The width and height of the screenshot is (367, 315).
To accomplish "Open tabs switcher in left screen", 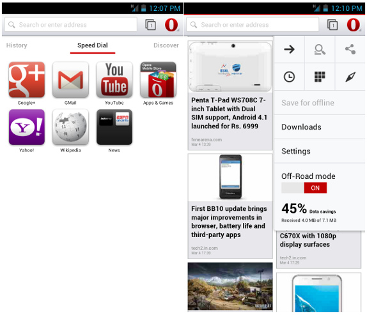I will (x=150, y=25).
